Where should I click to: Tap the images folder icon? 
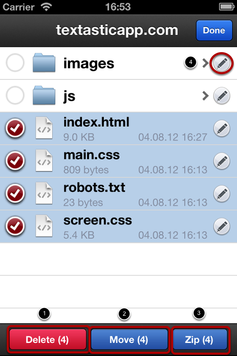point(44,63)
